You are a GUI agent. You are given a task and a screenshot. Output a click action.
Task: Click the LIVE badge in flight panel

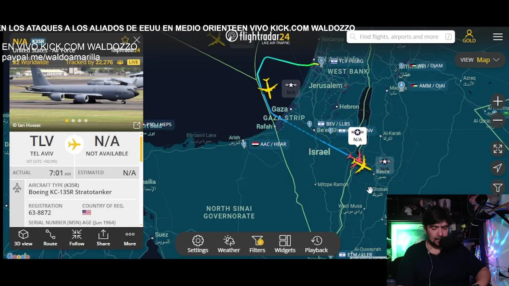click(133, 62)
